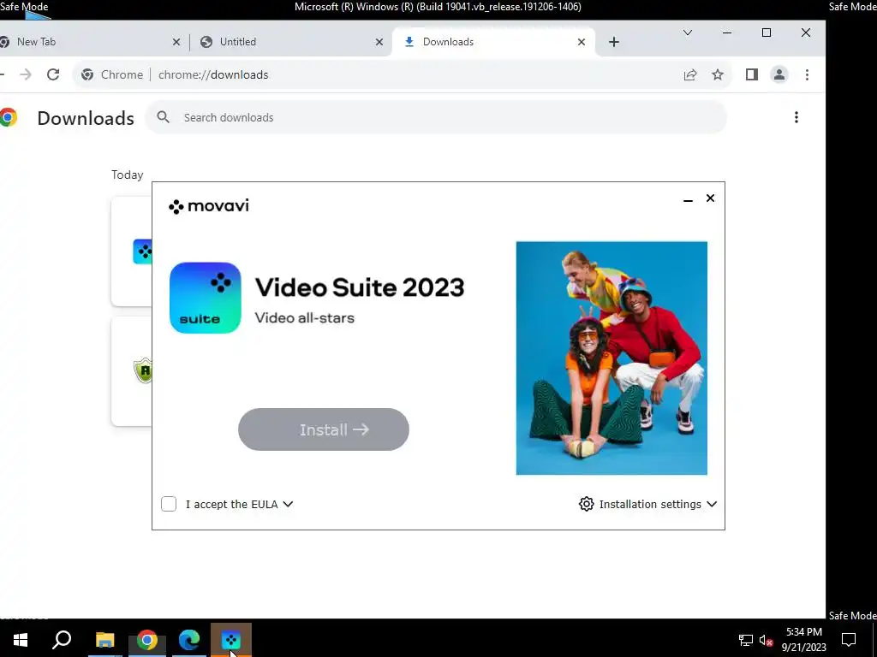Click Google Chrome taskbar icon

point(147,640)
